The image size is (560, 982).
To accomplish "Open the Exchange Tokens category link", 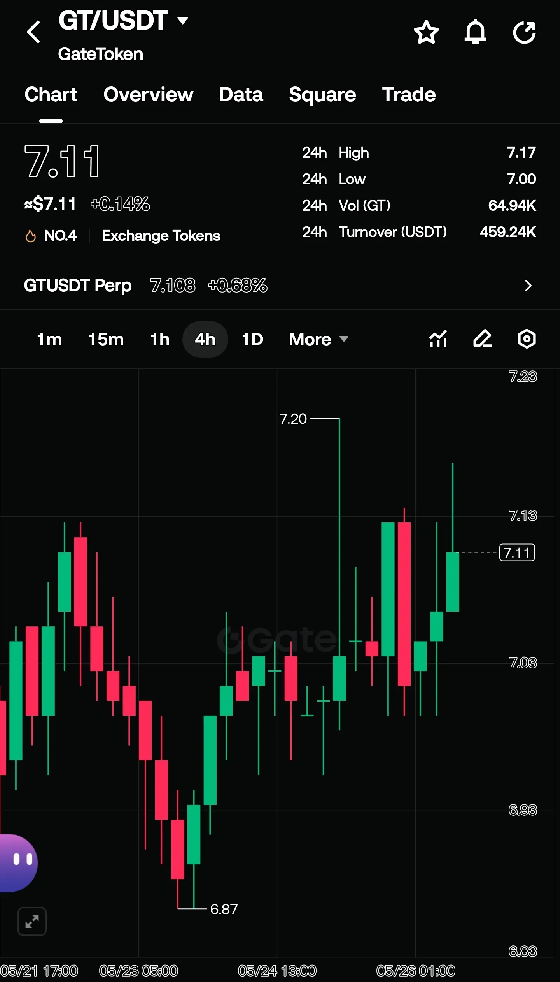I will coord(161,236).
